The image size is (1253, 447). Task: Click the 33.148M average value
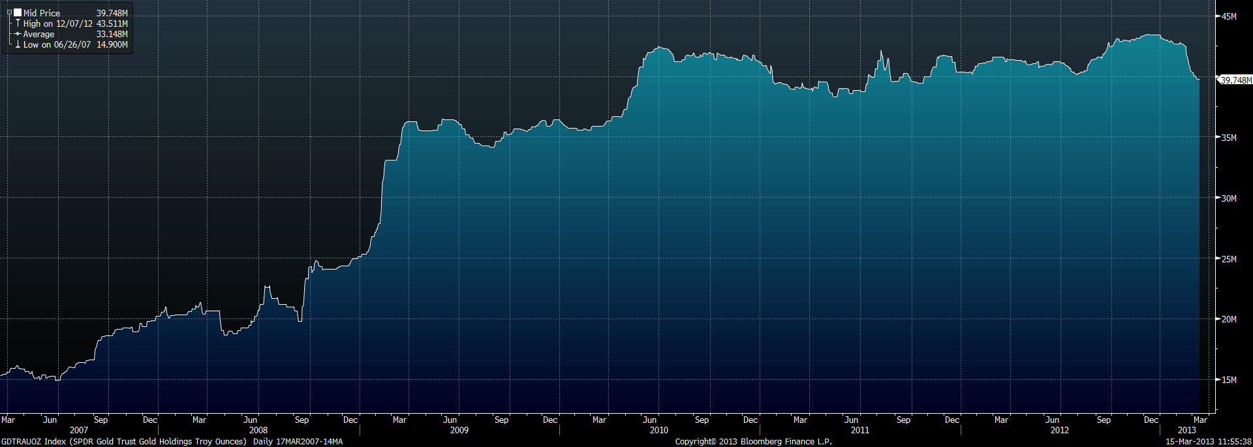click(112, 34)
